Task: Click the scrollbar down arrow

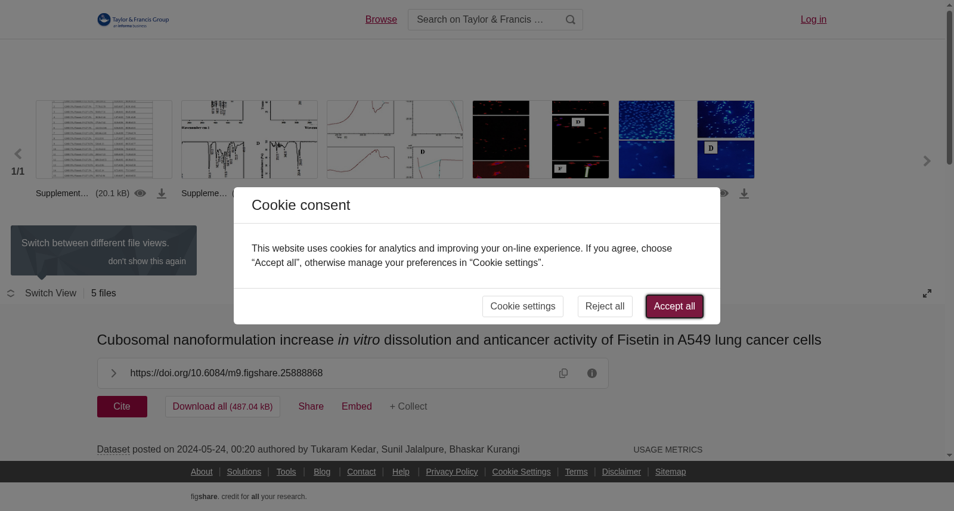Action: (x=949, y=456)
